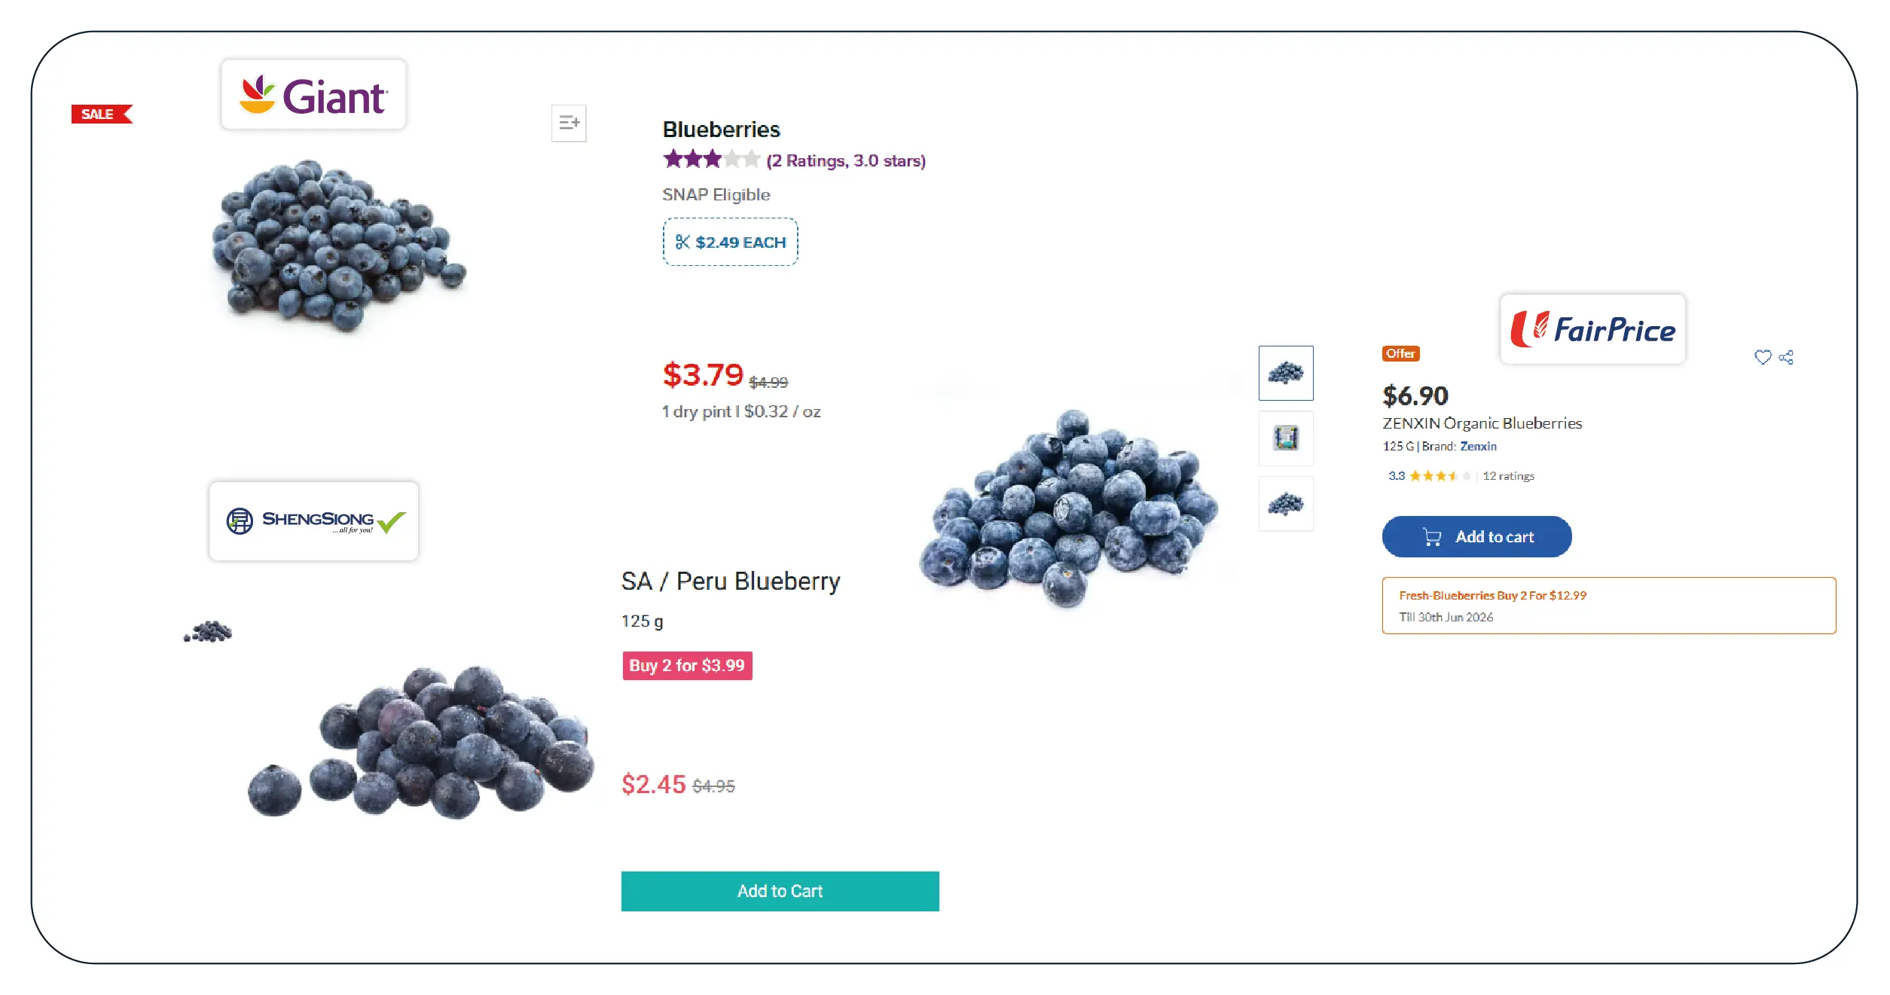The width and height of the screenshot is (1890, 995).
Task: Click the Sheng Siong logo
Action: [313, 521]
